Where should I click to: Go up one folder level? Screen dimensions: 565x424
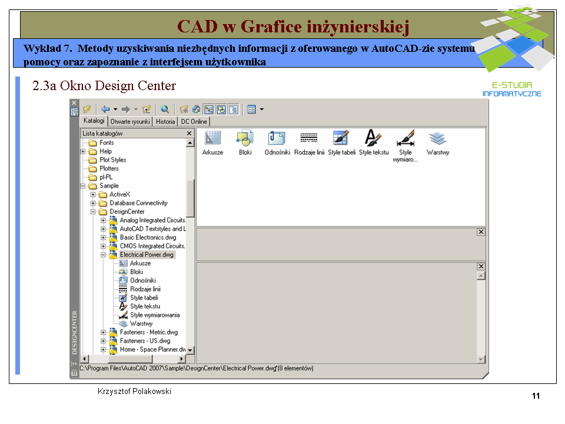(x=147, y=109)
